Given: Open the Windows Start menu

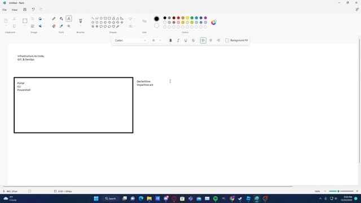Looking at the screenshot, I should [96, 198].
